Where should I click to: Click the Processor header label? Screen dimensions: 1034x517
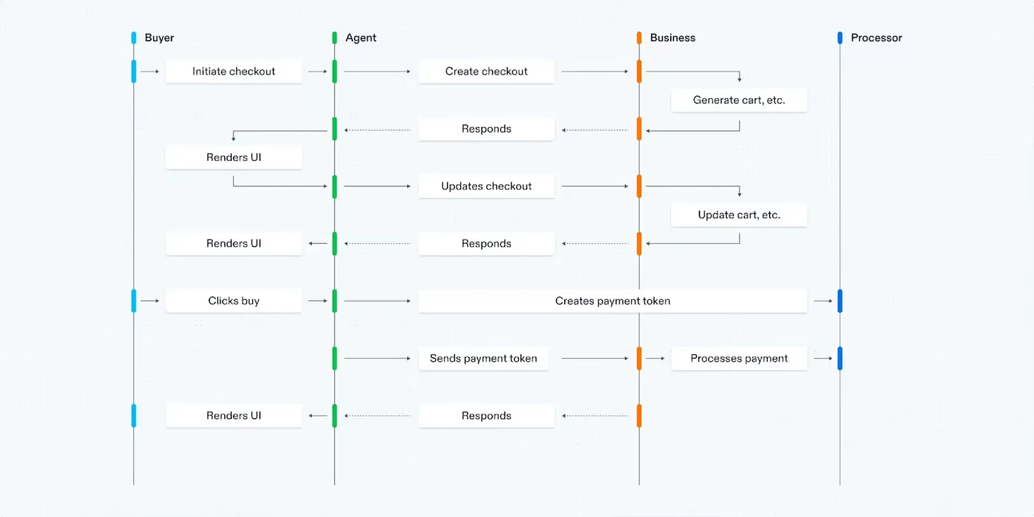pos(877,38)
